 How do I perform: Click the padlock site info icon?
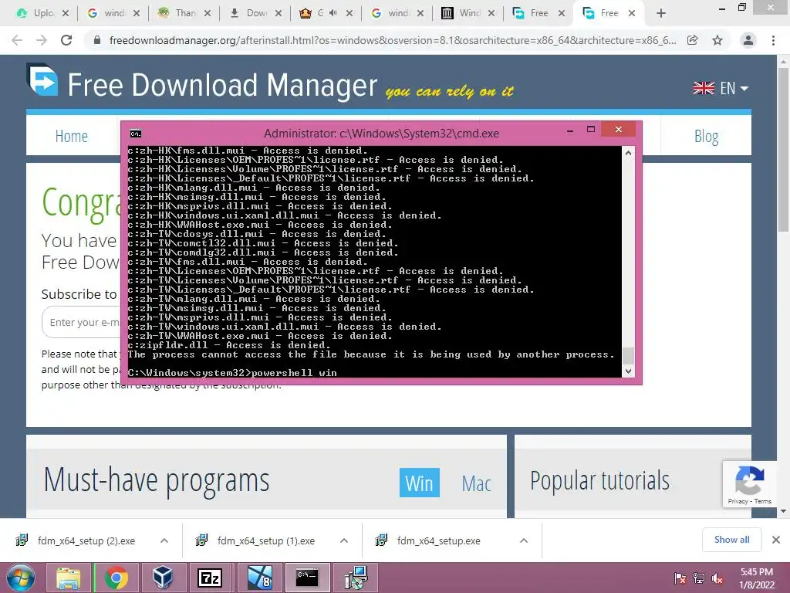97,40
